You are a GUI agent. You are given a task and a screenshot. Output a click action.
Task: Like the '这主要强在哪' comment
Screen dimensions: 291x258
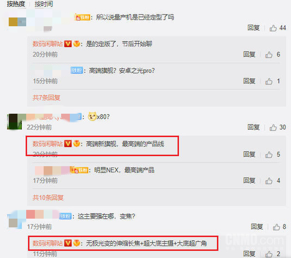[x=276, y=227]
